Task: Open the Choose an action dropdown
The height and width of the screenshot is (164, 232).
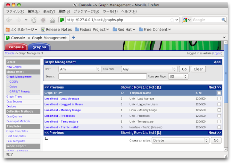Action: [x=180, y=140]
